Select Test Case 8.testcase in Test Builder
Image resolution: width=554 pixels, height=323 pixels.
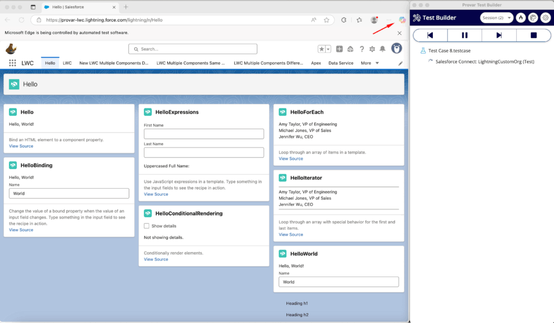tap(449, 50)
